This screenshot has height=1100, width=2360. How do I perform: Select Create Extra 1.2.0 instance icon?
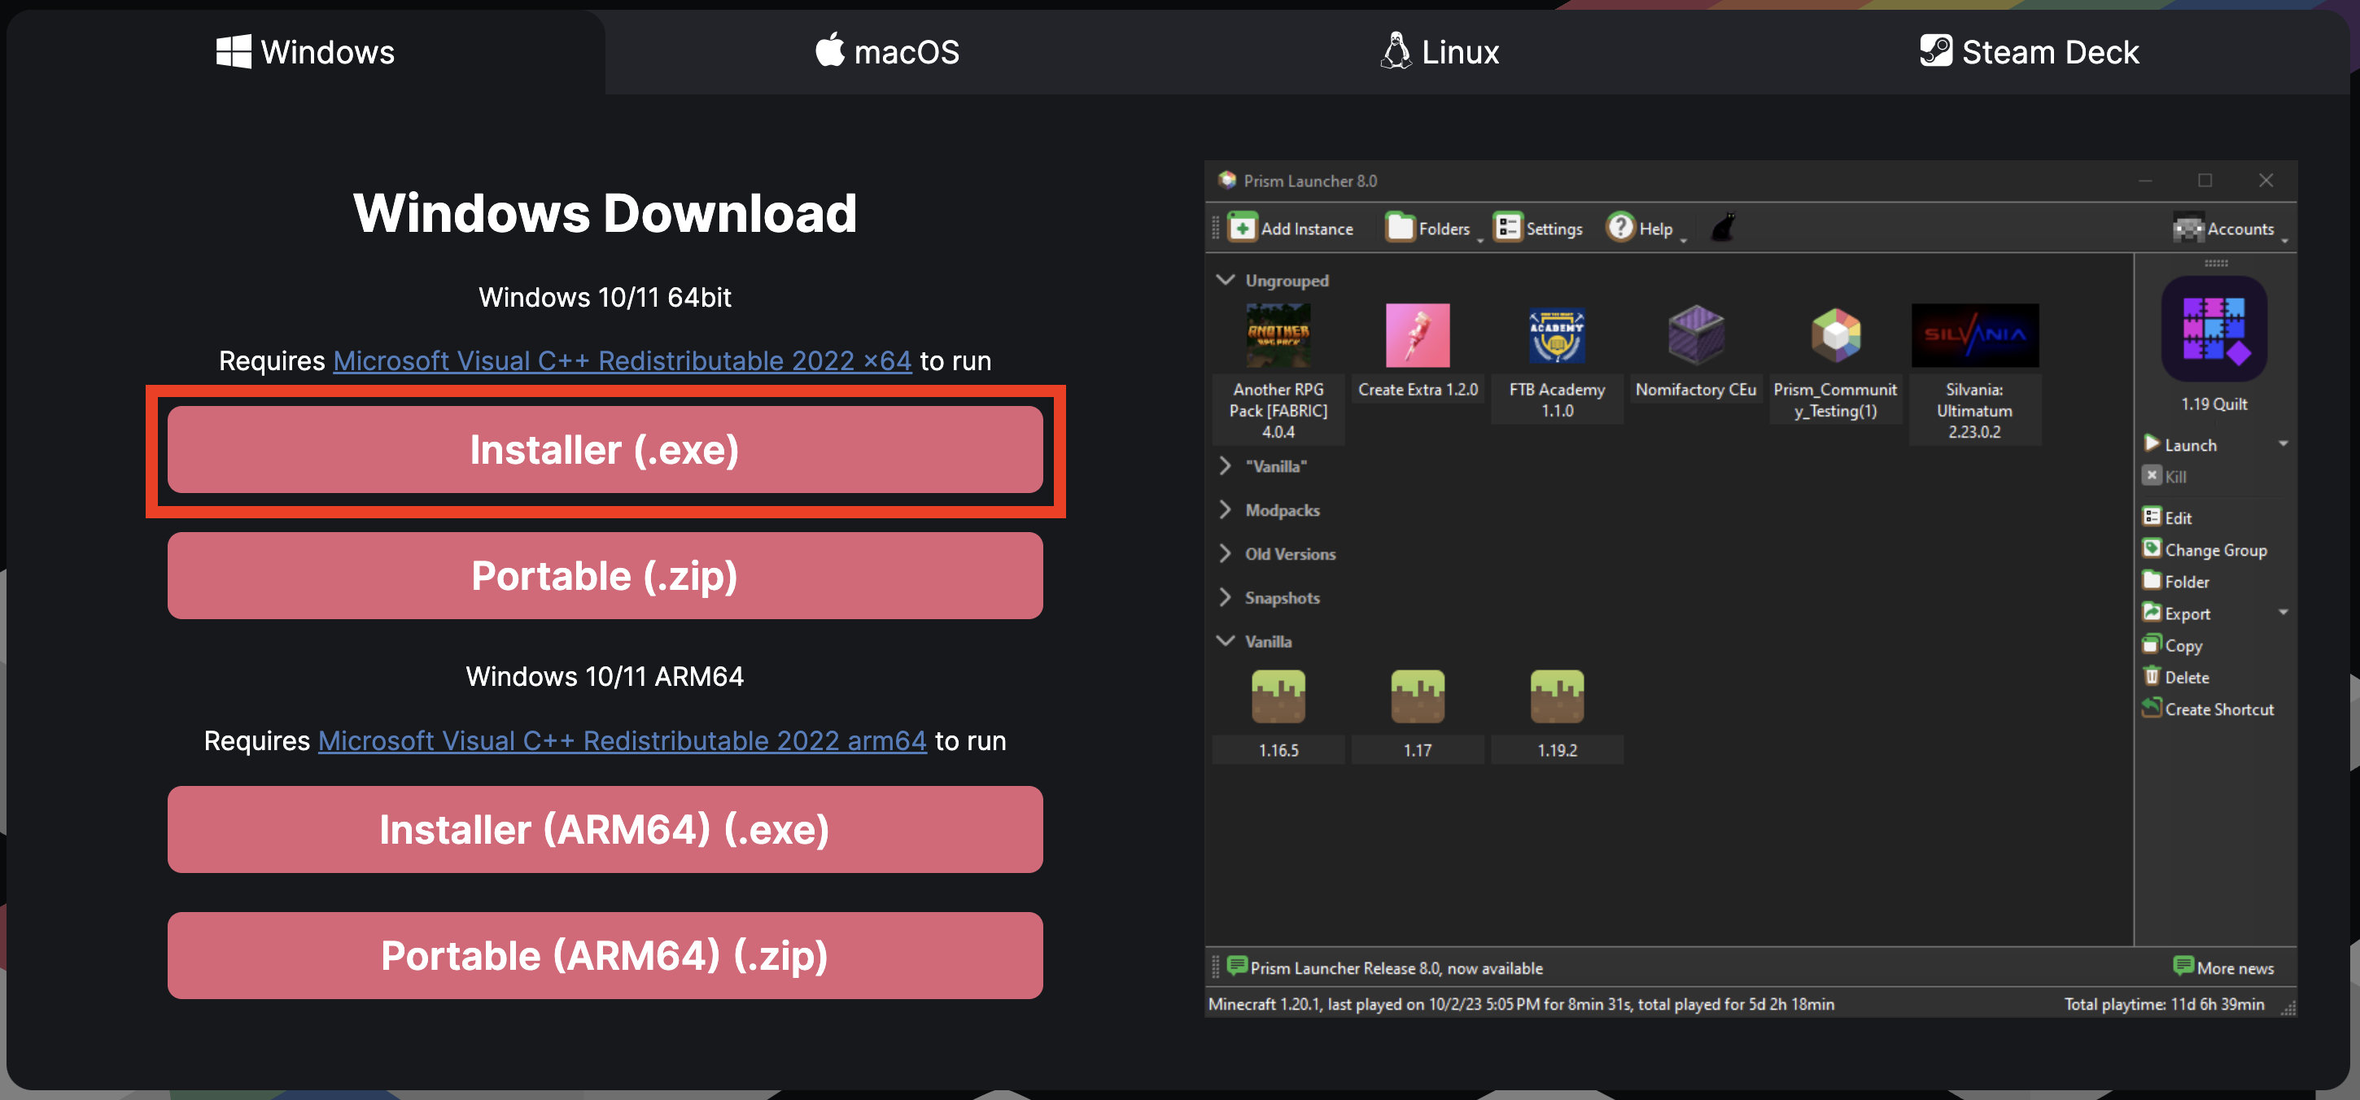coord(1418,335)
